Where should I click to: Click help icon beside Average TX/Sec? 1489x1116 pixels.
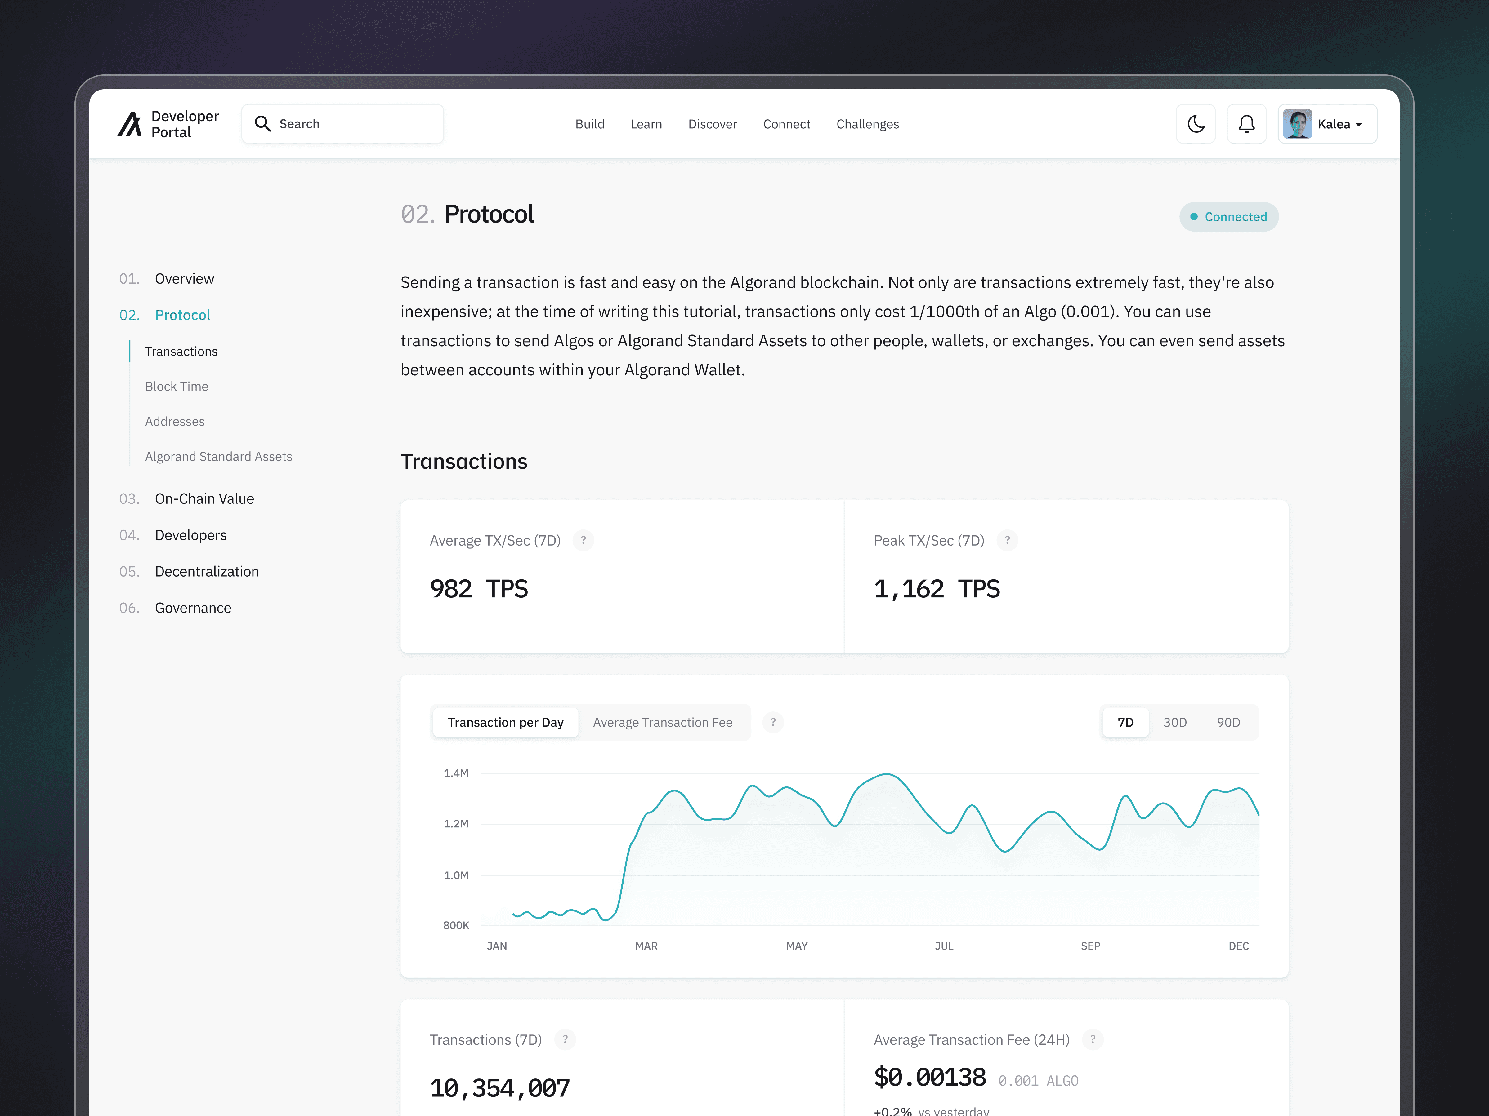tap(583, 540)
